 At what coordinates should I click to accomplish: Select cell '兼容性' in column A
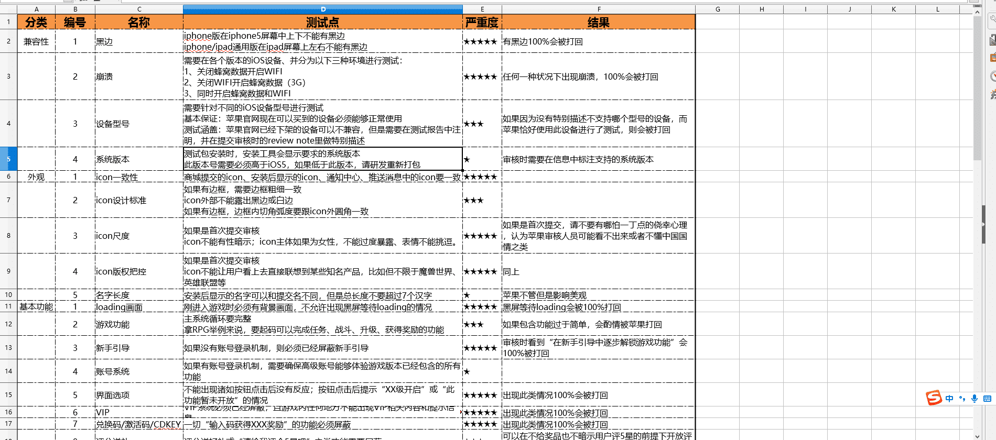coord(36,41)
